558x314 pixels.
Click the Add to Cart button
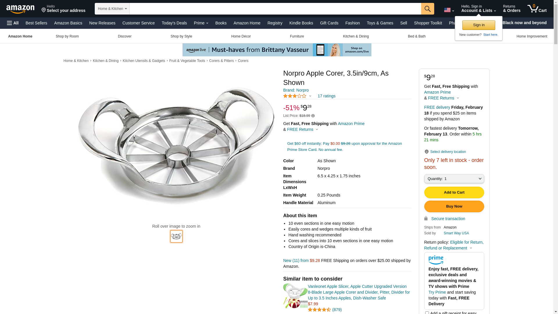coord(454,192)
